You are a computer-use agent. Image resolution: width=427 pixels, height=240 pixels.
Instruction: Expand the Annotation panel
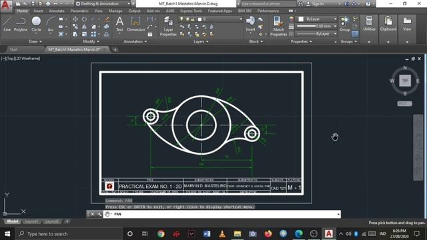tap(135, 41)
